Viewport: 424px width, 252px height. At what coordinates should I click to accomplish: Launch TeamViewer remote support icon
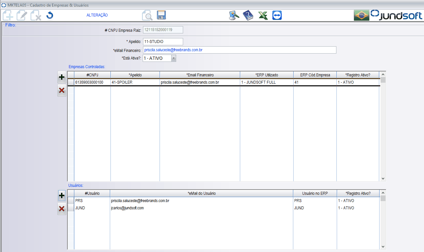(277, 16)
